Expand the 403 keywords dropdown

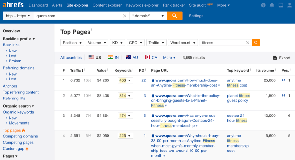126,80
